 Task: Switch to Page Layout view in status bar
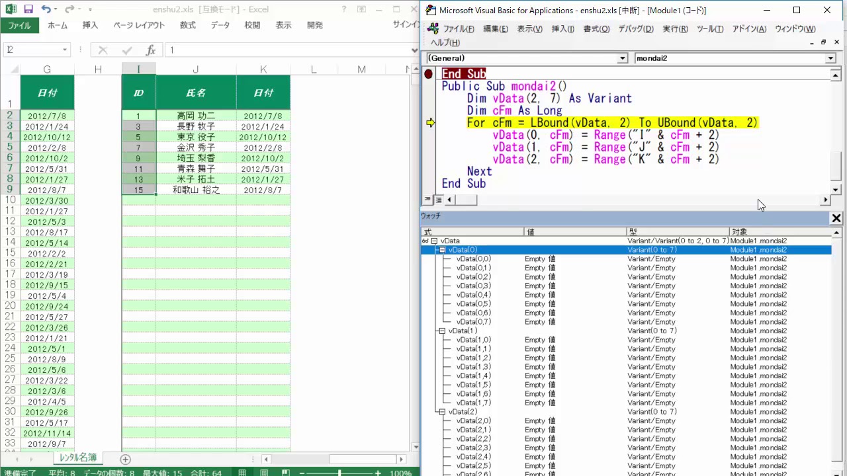click(264, 473)
